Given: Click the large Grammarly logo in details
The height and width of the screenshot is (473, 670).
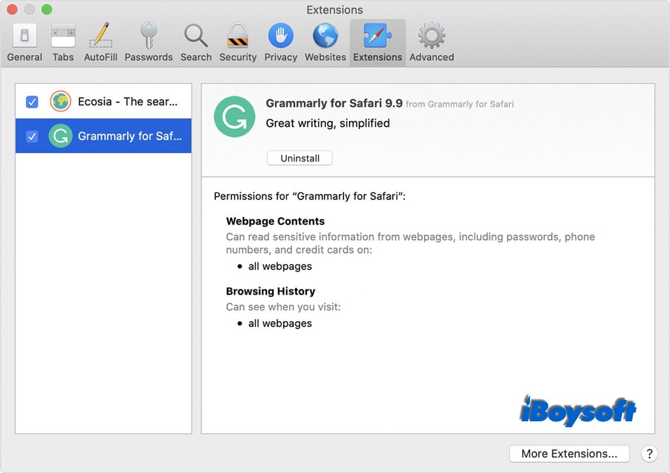Looking at the screenshot, I should click(x=234, y=116).
